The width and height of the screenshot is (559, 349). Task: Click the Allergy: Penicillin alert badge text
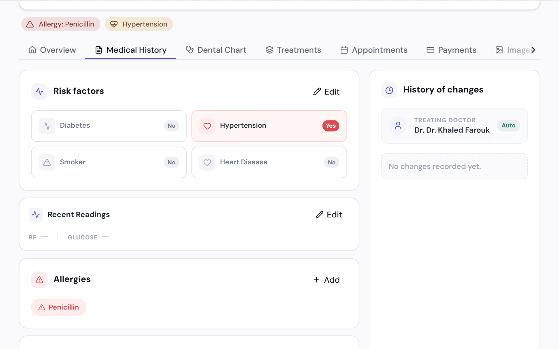[x=66, y=24]
